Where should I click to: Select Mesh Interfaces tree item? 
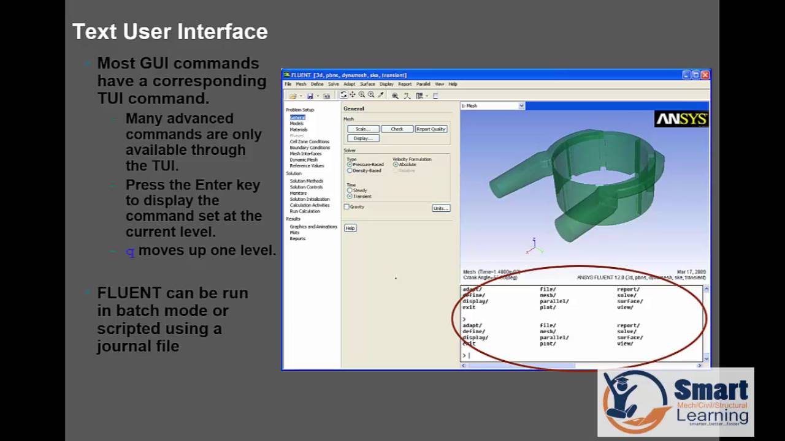tap(305, 154)
